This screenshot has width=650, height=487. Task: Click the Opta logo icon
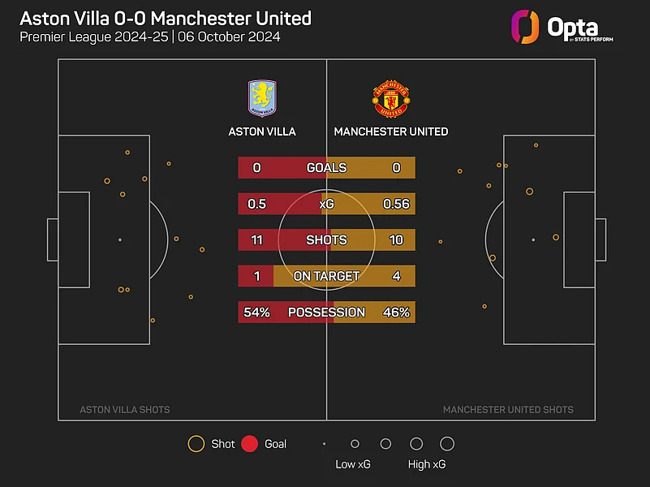[x=525, y=27]
